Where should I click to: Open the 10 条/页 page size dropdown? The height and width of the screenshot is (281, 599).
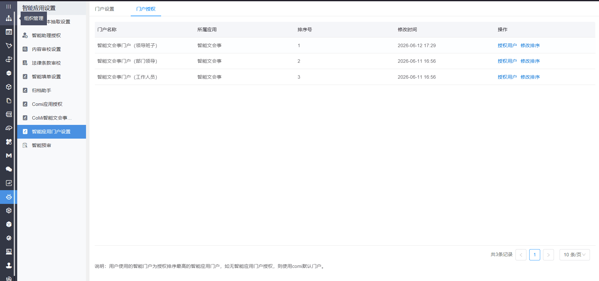[575, 255]
